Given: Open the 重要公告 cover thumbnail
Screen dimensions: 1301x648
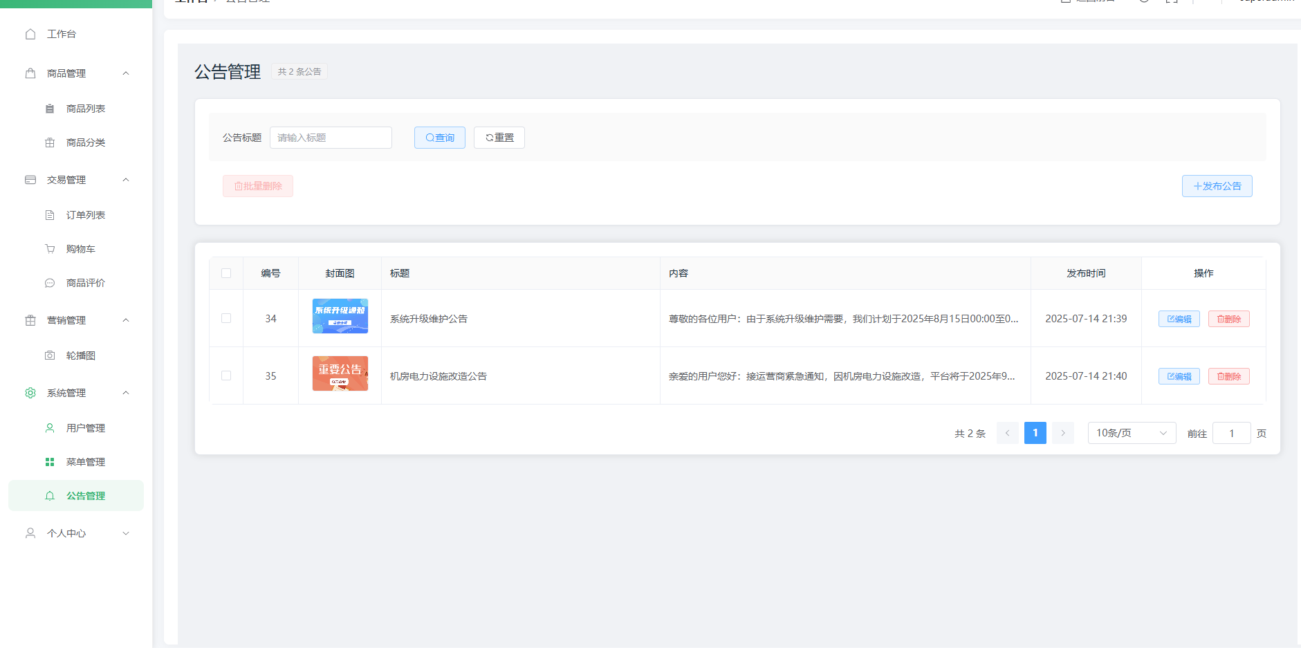Looking at the screenshot, I should [340, 373].
